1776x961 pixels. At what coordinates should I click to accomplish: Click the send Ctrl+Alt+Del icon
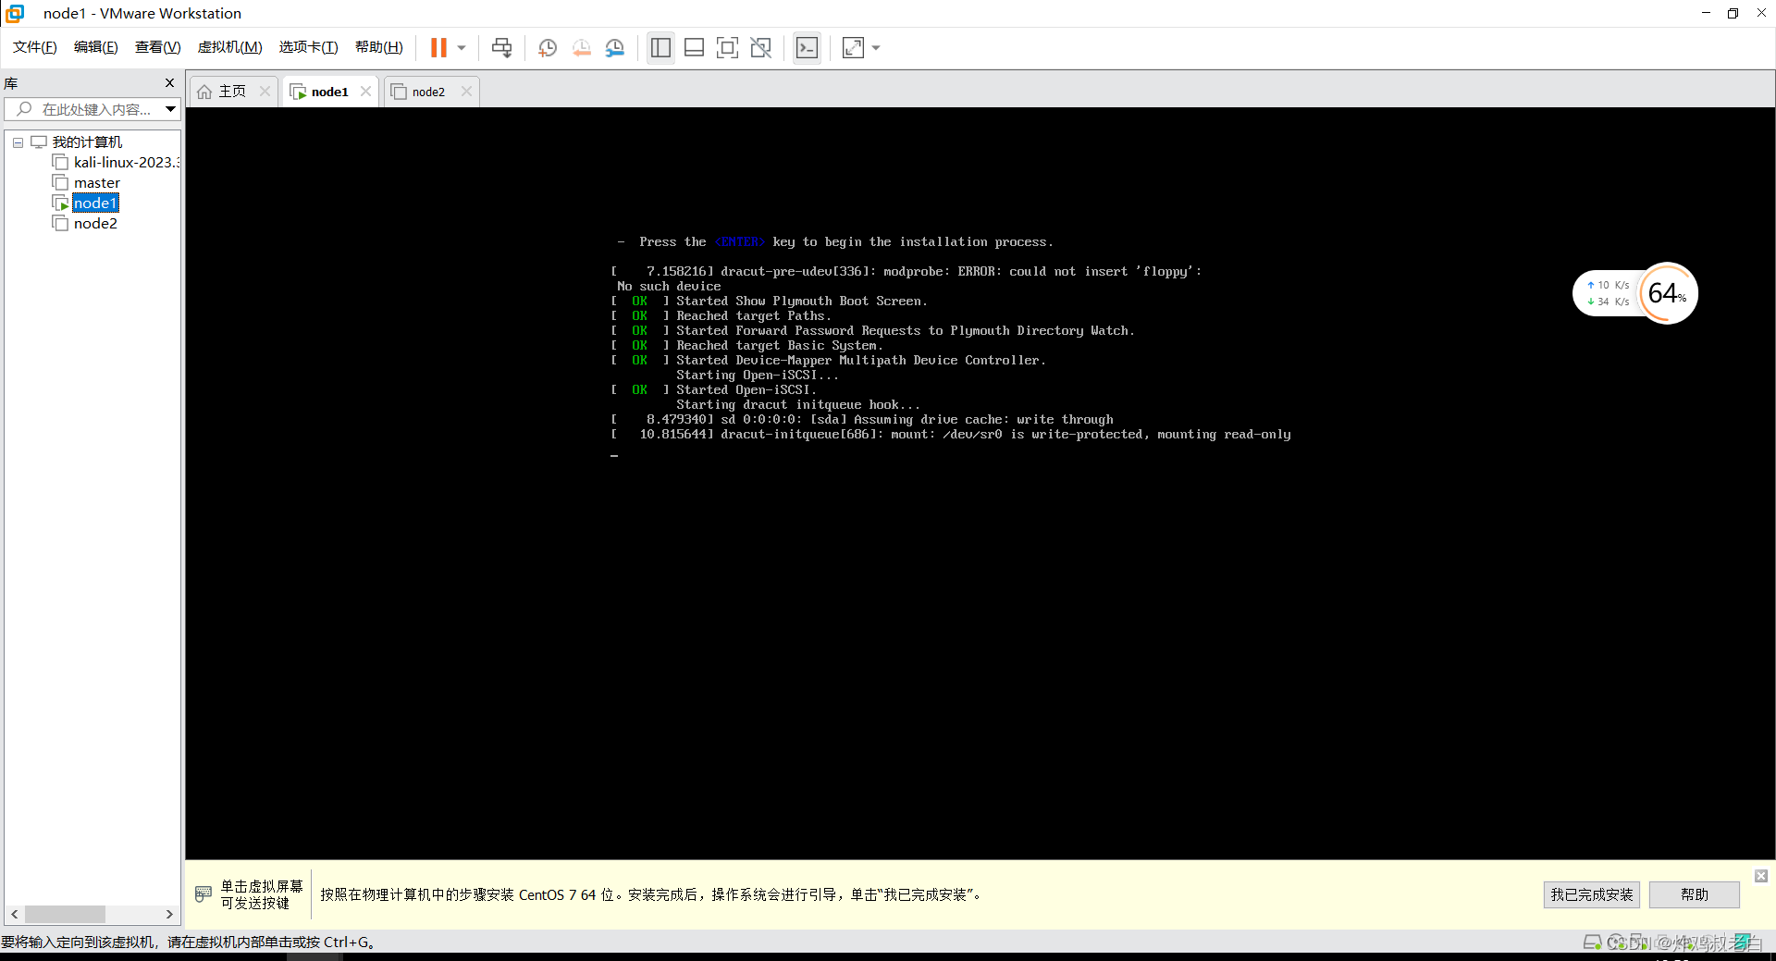click(x=501, y=47)
